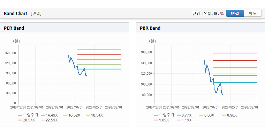Click 2025/02/01 date label under PER chart
The height and width of the screenshot is (127, 265).
[94, 107]
